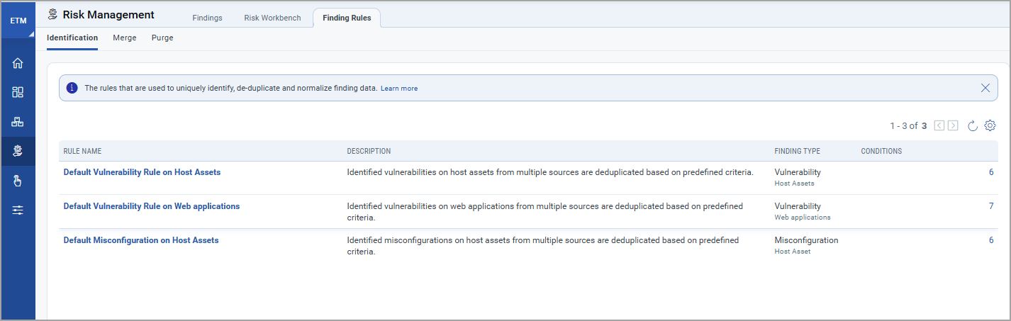
Task: Click the FINDING TYPE column header
Action: (797, 152)
